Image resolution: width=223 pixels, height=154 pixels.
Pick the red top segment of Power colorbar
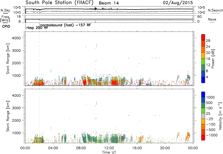203,38
